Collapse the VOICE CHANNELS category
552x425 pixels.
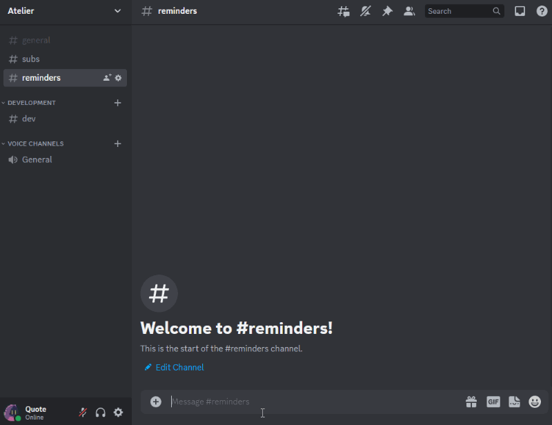[35, 144]
